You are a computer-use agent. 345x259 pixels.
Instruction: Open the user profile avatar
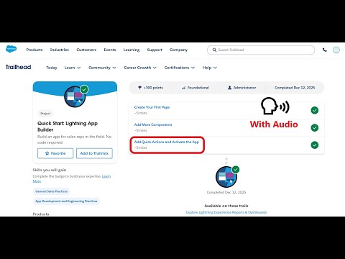[336, 50]
